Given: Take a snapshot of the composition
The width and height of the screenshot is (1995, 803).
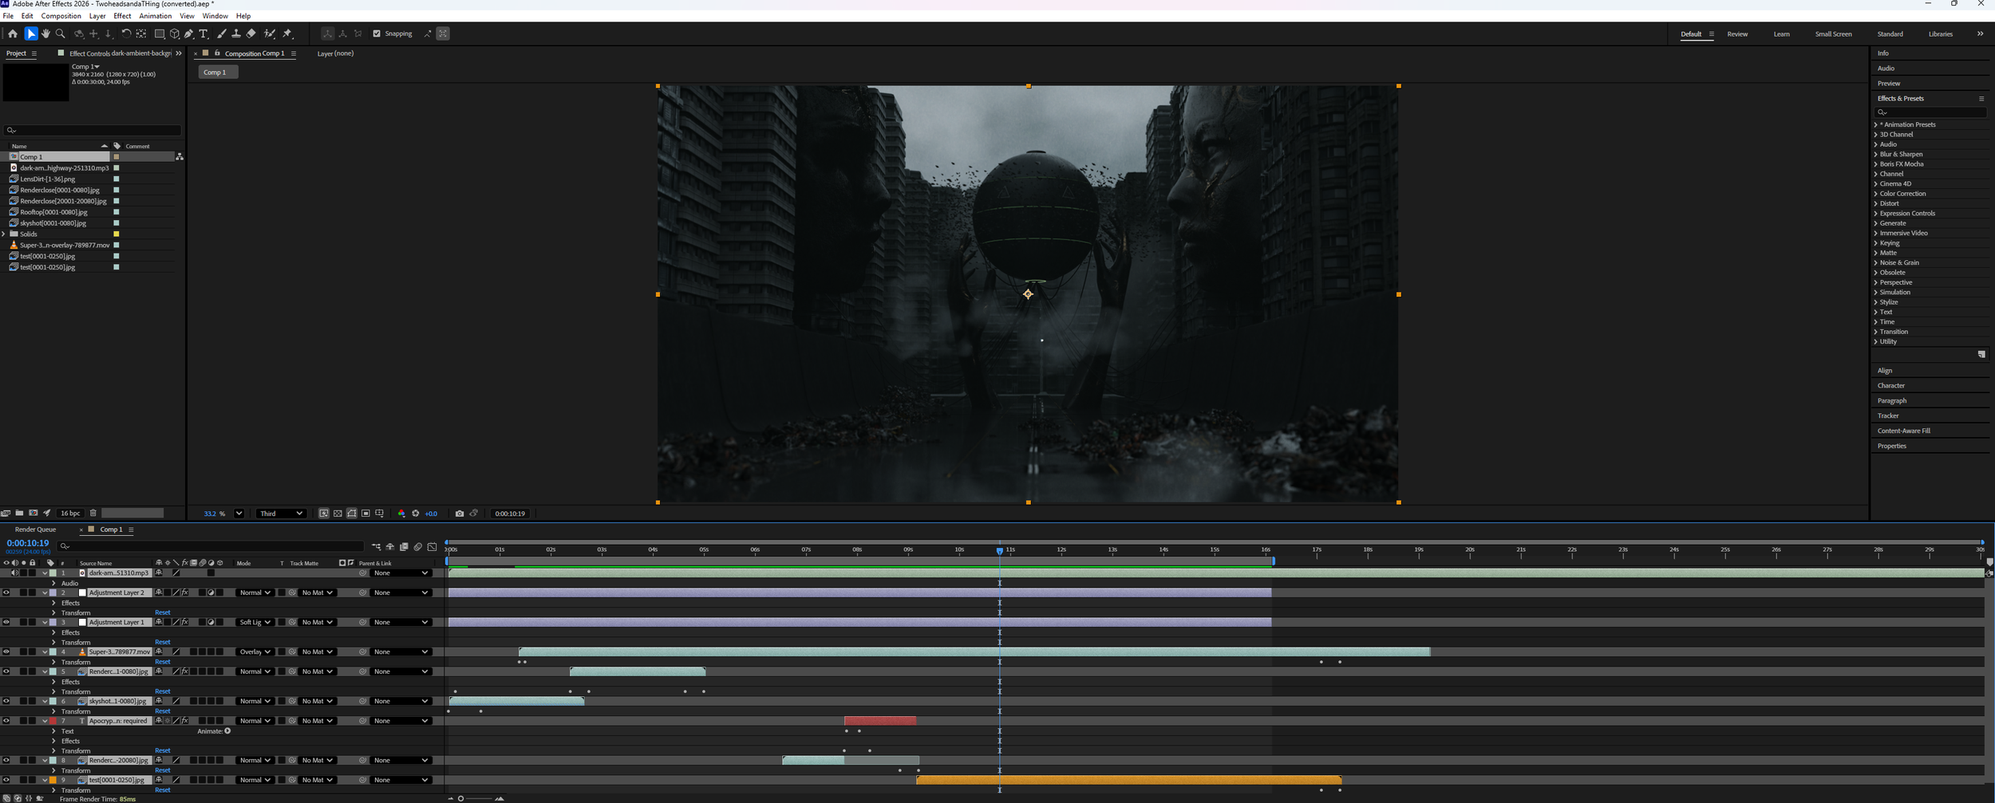Looking at the screenshot, I should point(460,513).
